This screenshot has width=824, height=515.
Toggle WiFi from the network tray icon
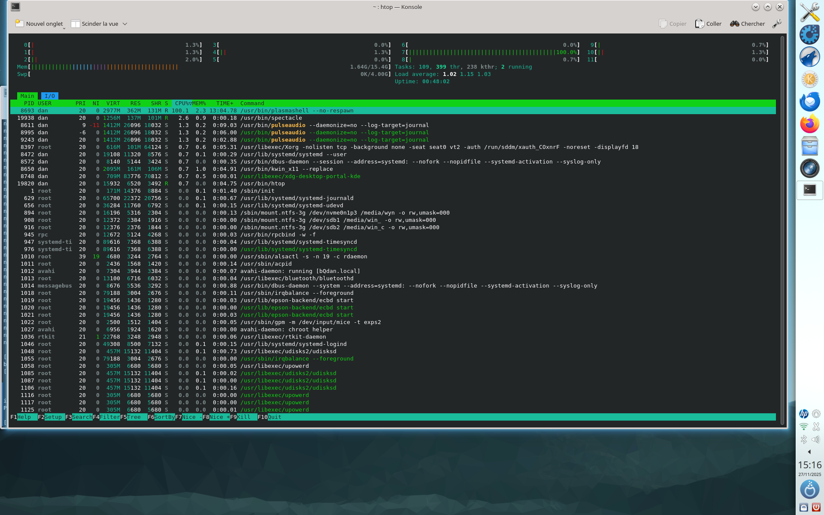coord(803,427)
